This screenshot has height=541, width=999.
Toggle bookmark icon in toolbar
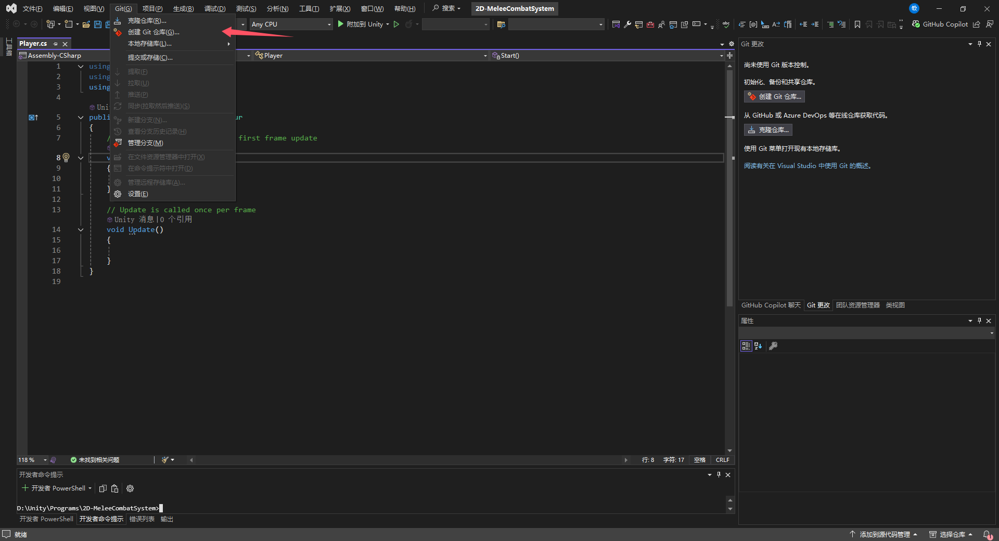click(x=857, y=24)
